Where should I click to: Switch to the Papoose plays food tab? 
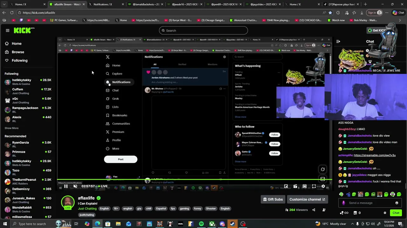[341, 4]
